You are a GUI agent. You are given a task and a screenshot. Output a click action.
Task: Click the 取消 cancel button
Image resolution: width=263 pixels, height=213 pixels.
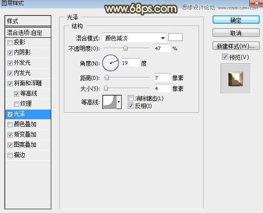click(236, 33)
